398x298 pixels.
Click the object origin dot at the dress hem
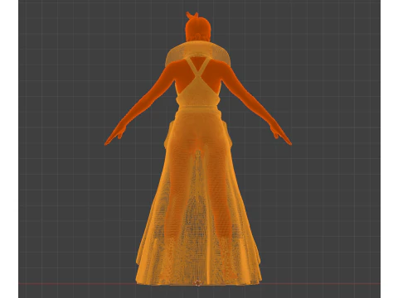coord(198,282)
